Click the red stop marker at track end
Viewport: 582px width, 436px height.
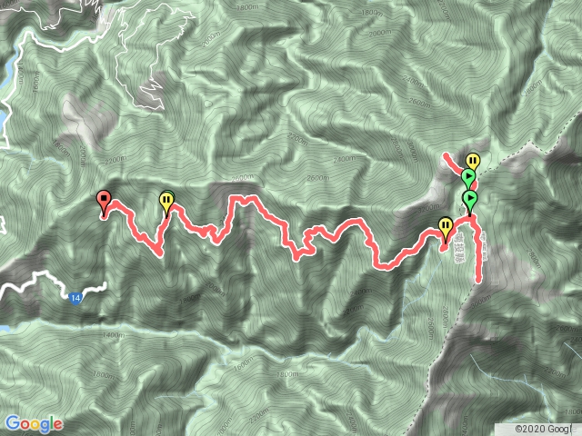[104, 202]
